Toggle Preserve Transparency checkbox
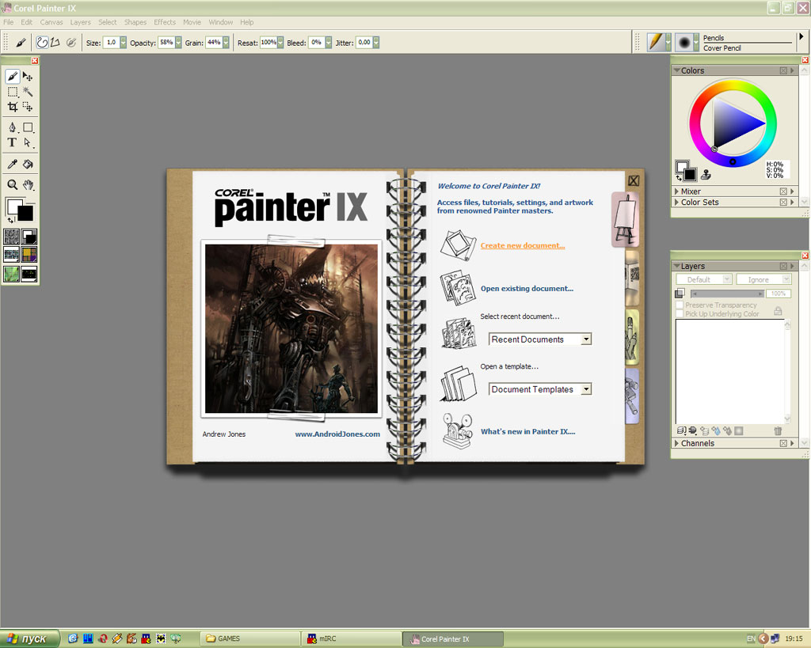 point(680,305)
